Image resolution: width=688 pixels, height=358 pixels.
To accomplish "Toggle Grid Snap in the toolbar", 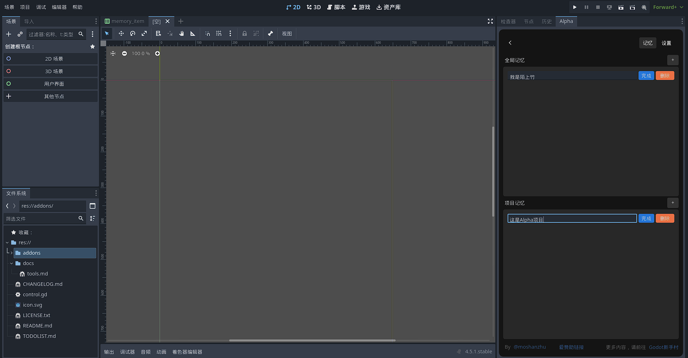I will (219, 34).
